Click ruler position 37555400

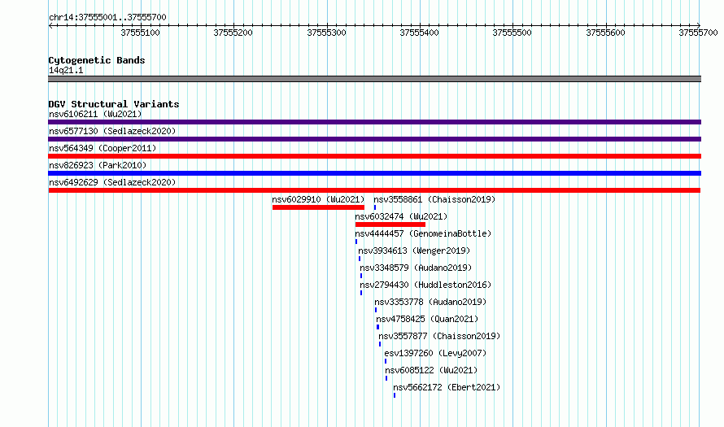419,33
